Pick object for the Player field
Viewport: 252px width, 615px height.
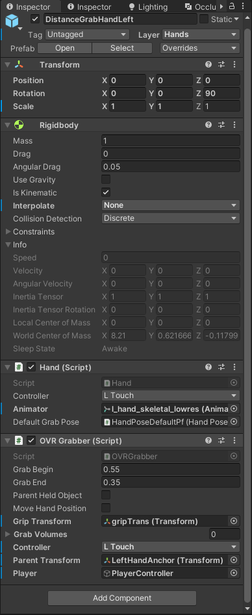tap(234, 573)
